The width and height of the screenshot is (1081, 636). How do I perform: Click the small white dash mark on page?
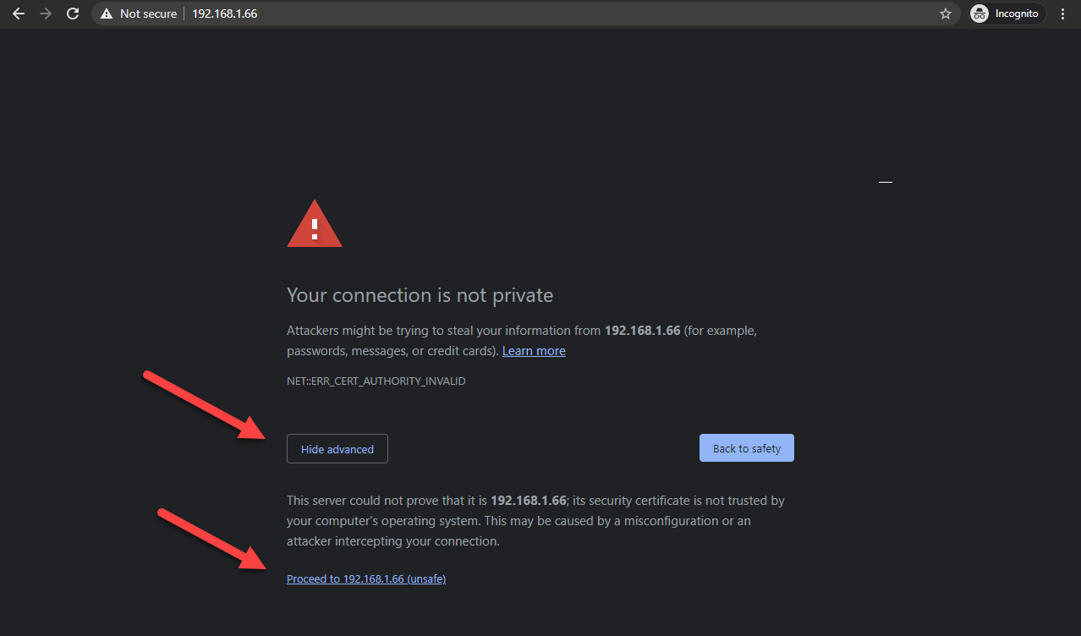click(x=886, y=182)
